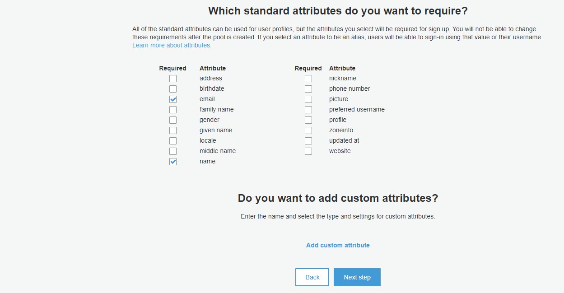Uncheck the email required checkbox

point(173,99)
